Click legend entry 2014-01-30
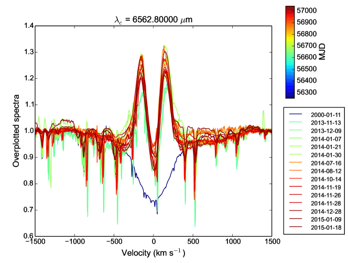Screen dimensions: 348x263 [326, 155]
